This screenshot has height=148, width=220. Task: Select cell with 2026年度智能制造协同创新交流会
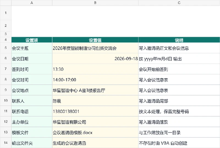point(95,48)
